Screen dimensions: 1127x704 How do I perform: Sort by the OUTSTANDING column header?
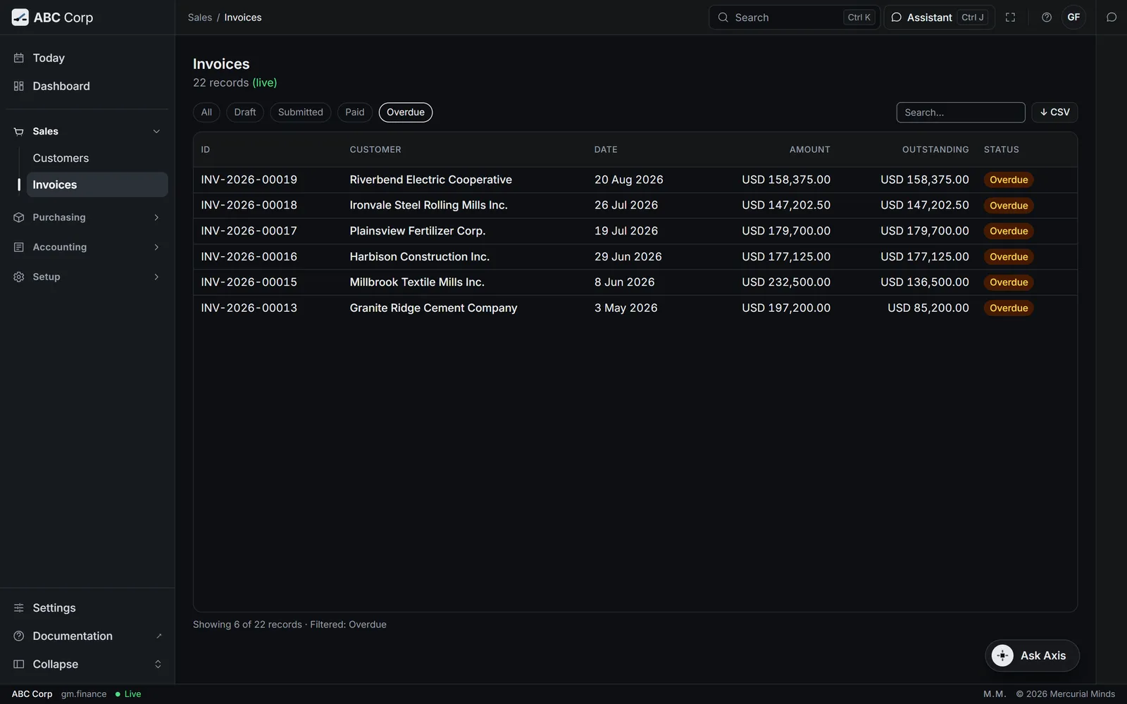935,149
